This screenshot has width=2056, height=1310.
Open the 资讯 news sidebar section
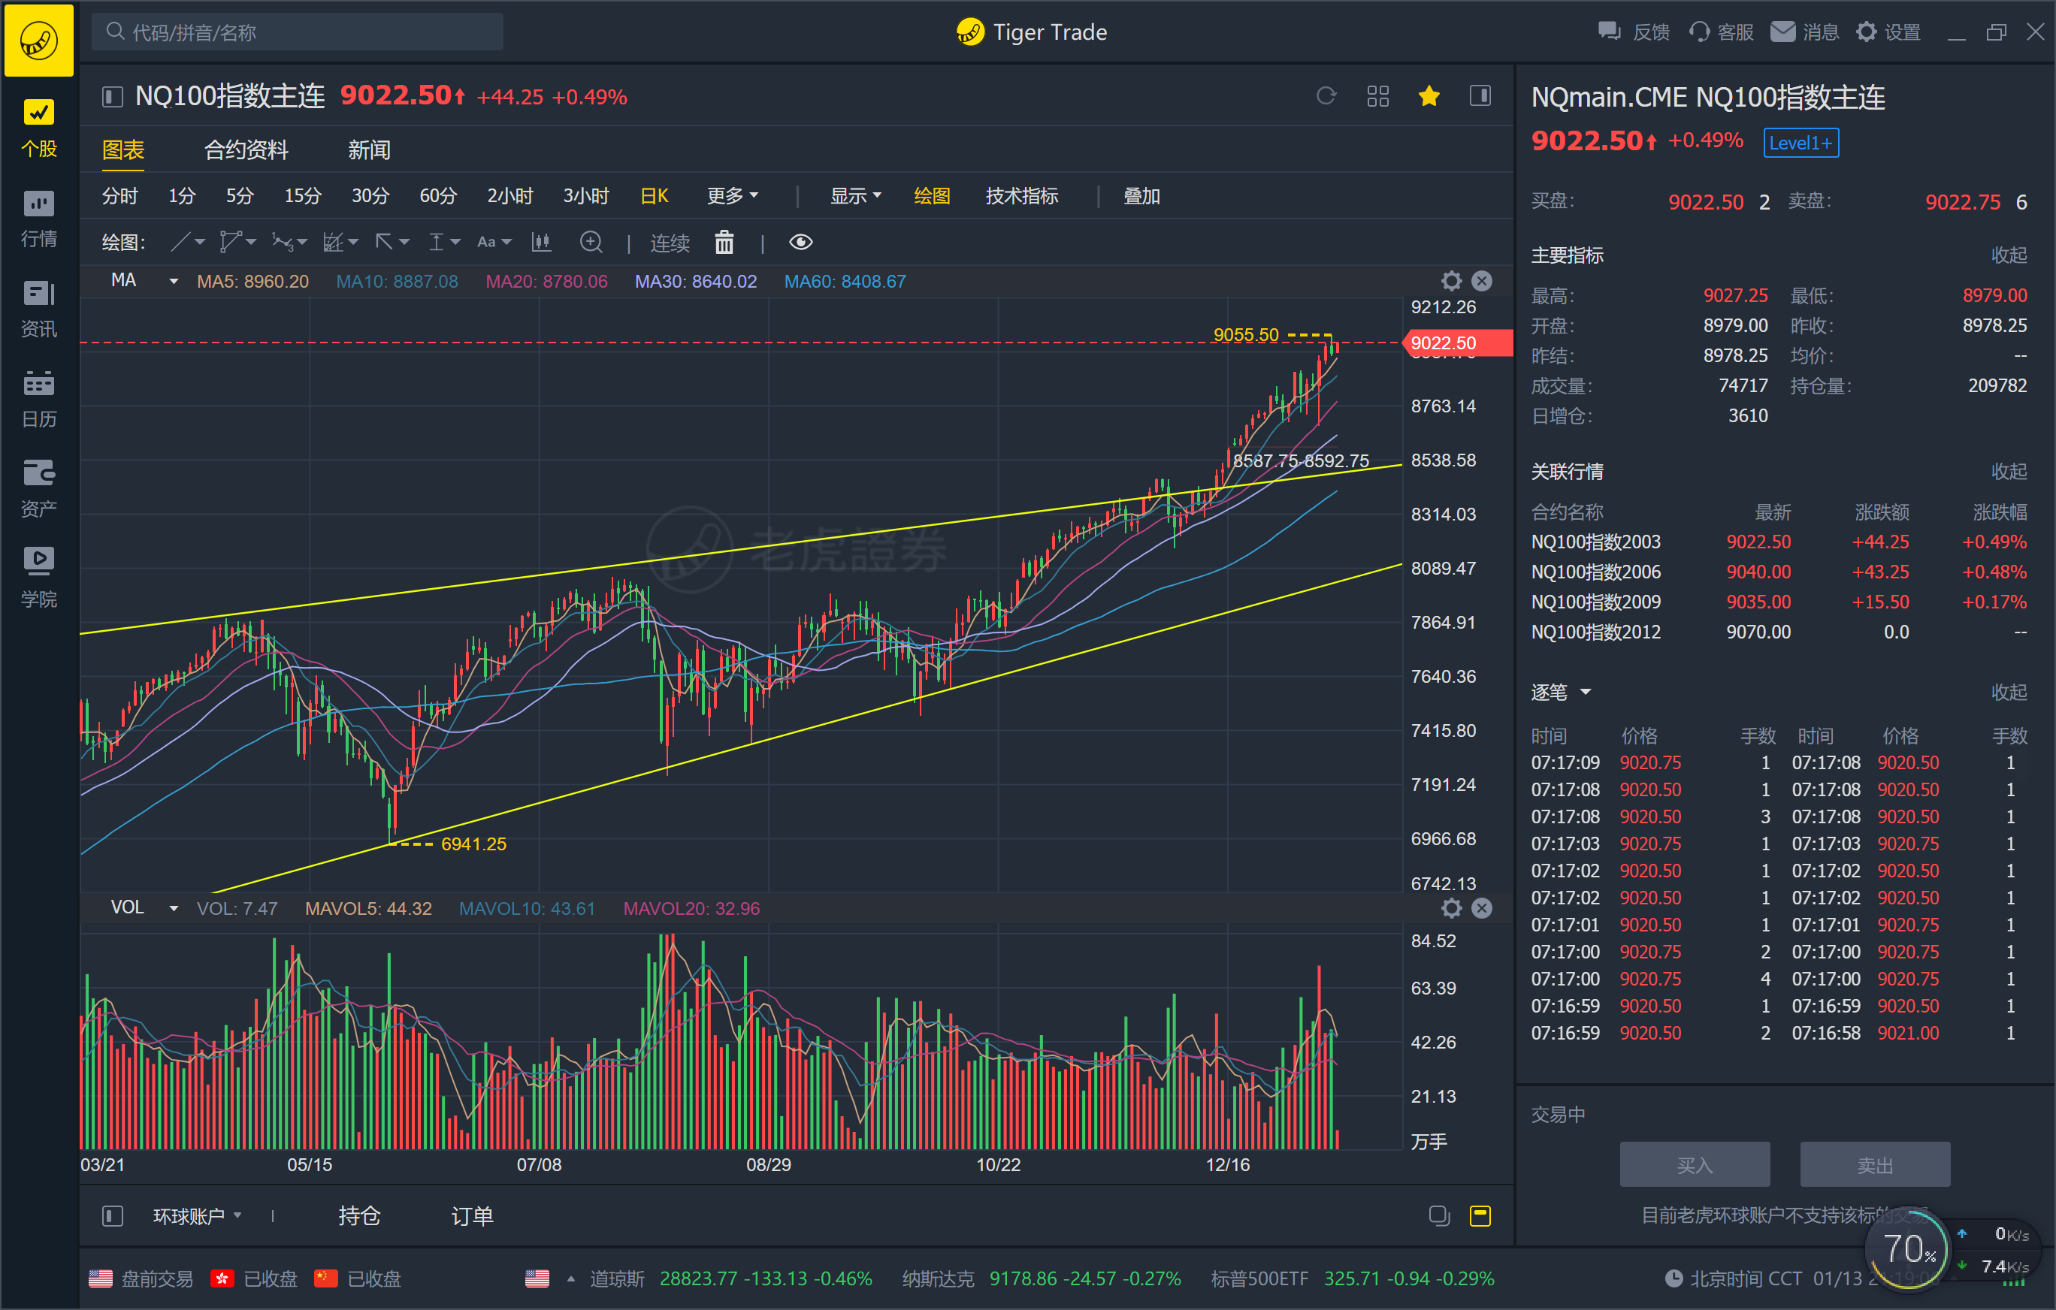click(x=38, y=309)
